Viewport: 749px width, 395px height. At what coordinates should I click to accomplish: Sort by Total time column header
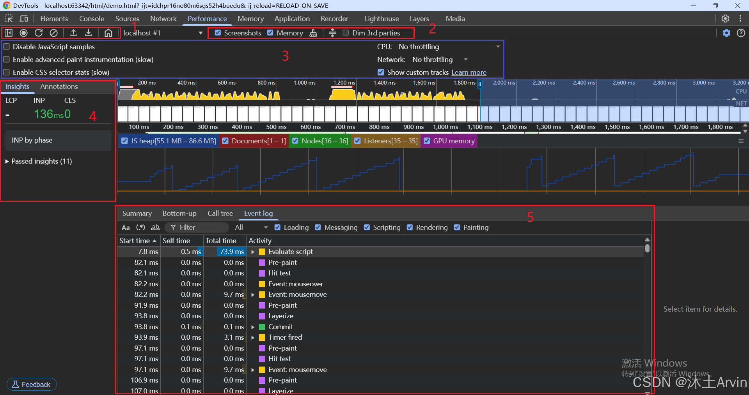tap(224, 241)
